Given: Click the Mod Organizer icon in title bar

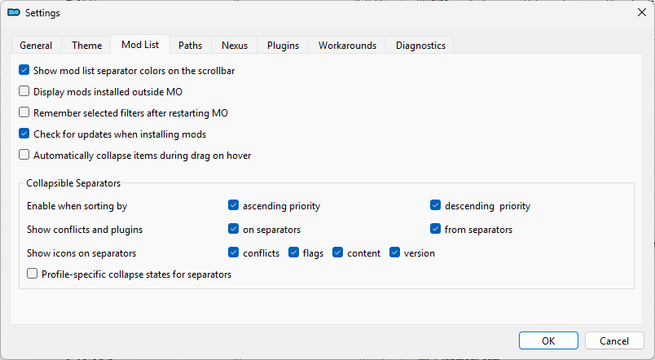Looking at the screenshot, I should point(14,12).
